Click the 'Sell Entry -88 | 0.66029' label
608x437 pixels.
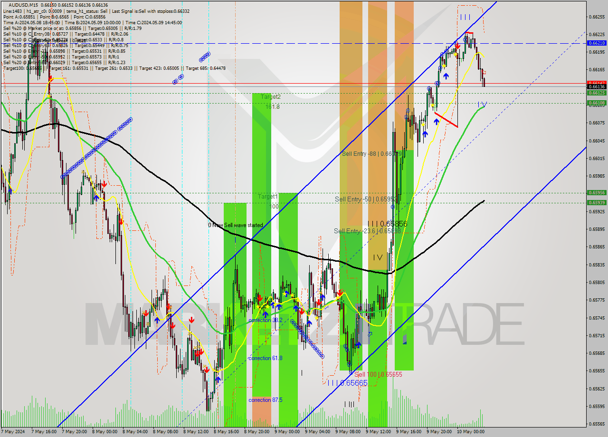[x=372, y=153]
